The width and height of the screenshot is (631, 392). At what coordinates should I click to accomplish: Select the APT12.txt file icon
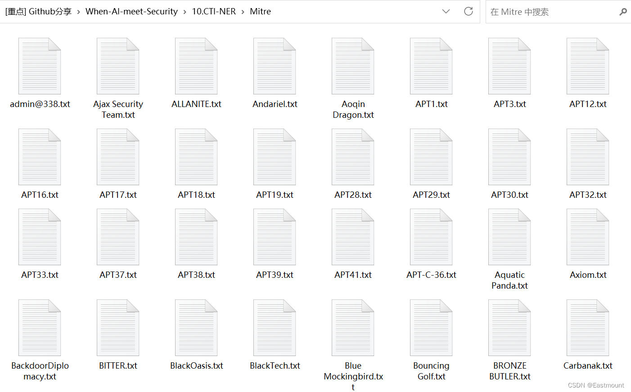588,66
